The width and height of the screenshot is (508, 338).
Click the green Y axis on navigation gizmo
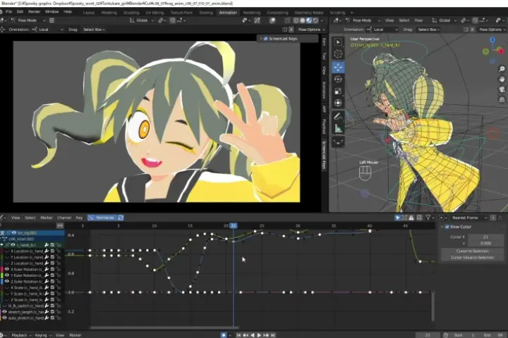(485, 51)
